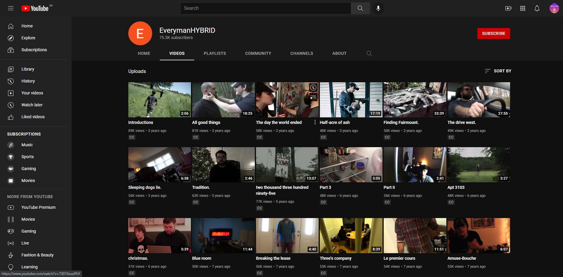Add 'The day the world ended' to queue

313,97
